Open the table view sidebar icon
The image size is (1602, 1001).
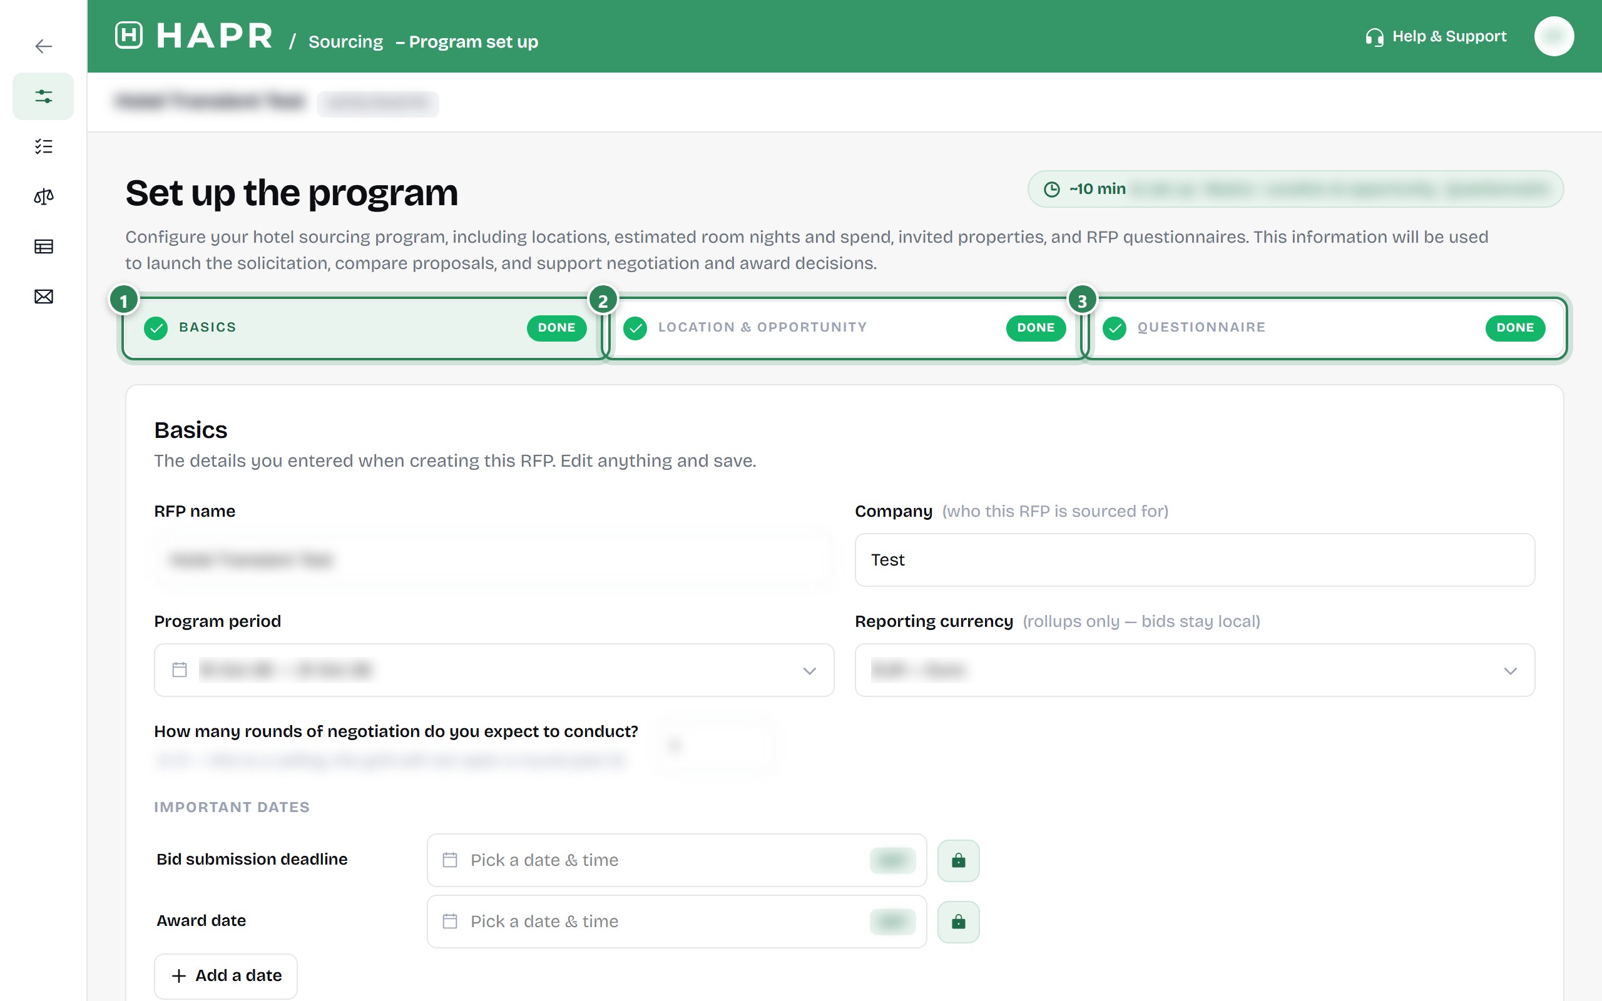tap(44, 246)
